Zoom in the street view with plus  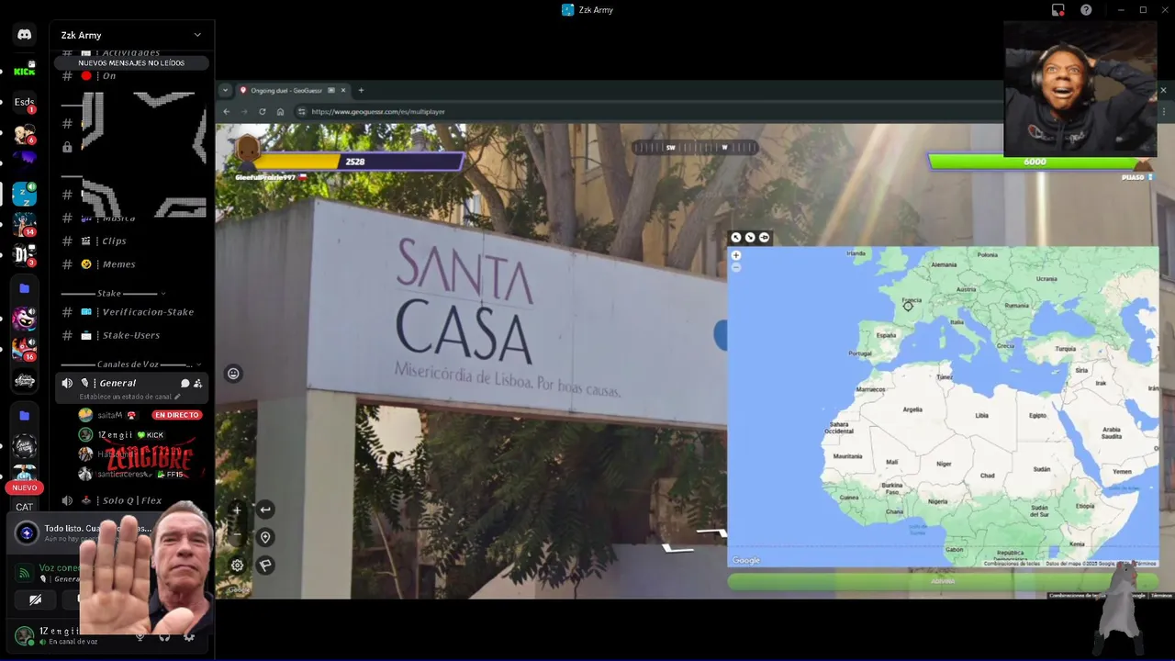[237, 510]
